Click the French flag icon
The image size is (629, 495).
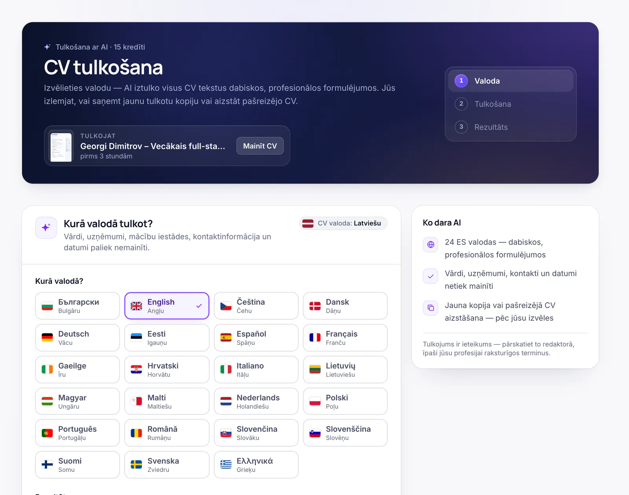(315, 338)
